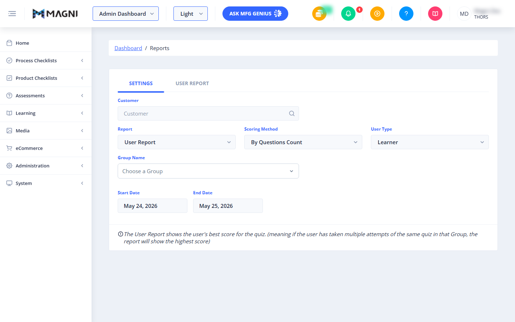Click the Home clipboard icon
Screen dimensions: 515x322
[x=9, y=43]
